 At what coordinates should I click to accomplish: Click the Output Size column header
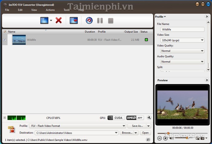point(131,32)
